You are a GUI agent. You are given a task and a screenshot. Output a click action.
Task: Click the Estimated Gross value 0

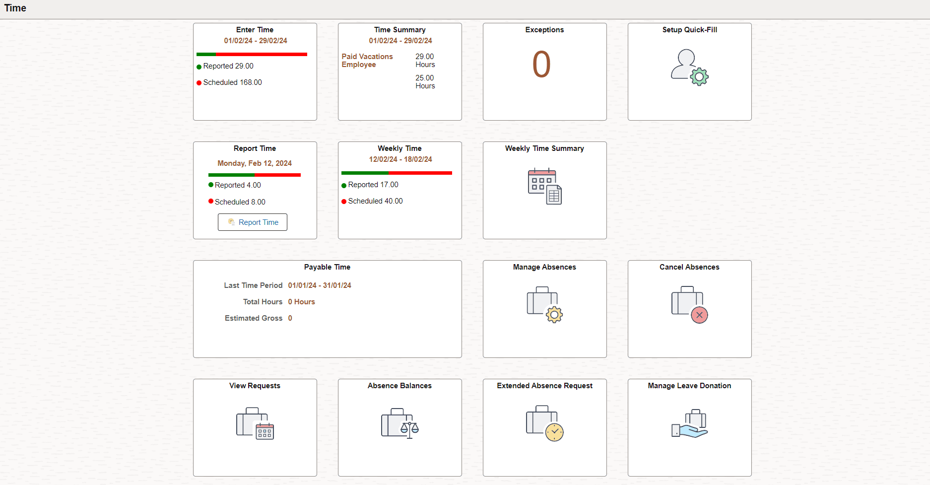[x=290, y=318]
